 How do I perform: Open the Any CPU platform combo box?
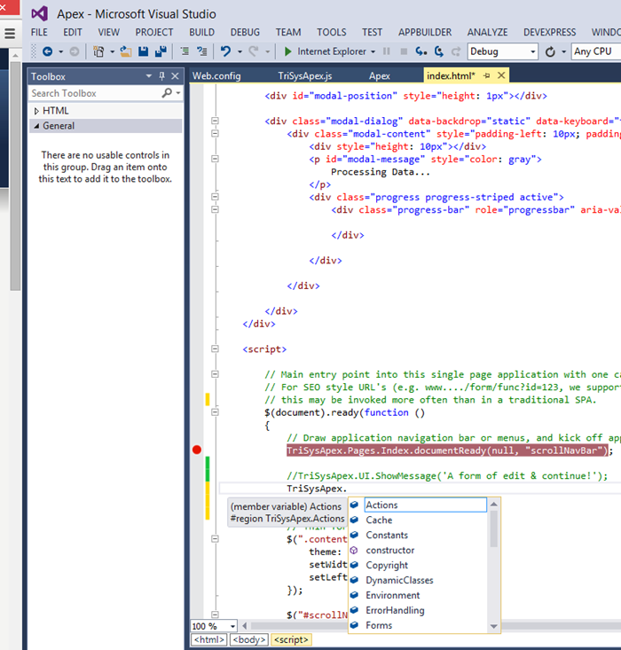pos(595,51)
